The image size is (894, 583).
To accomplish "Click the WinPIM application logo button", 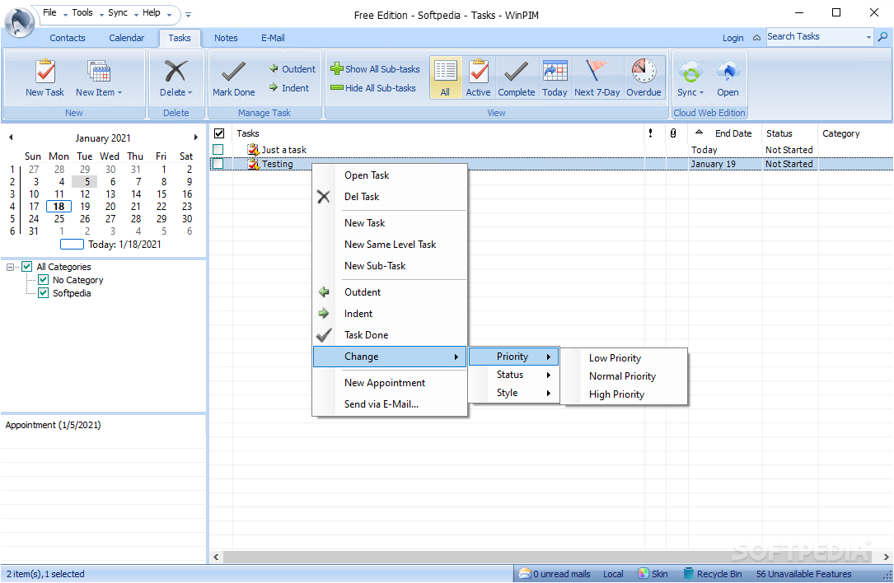I will tap(20, 23).
